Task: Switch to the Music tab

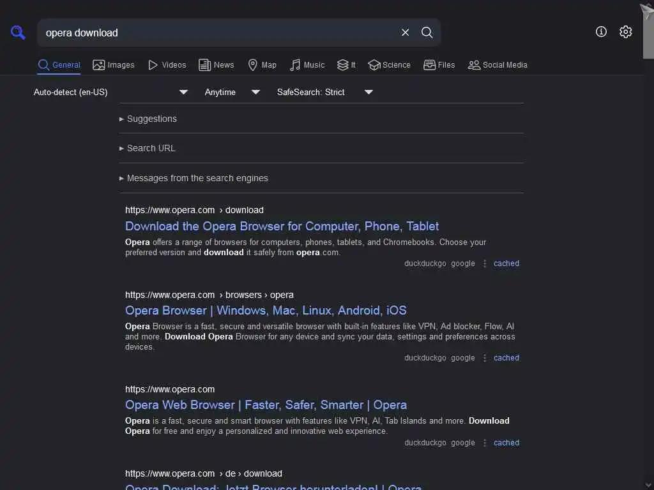Action: (x=307, y=65)
